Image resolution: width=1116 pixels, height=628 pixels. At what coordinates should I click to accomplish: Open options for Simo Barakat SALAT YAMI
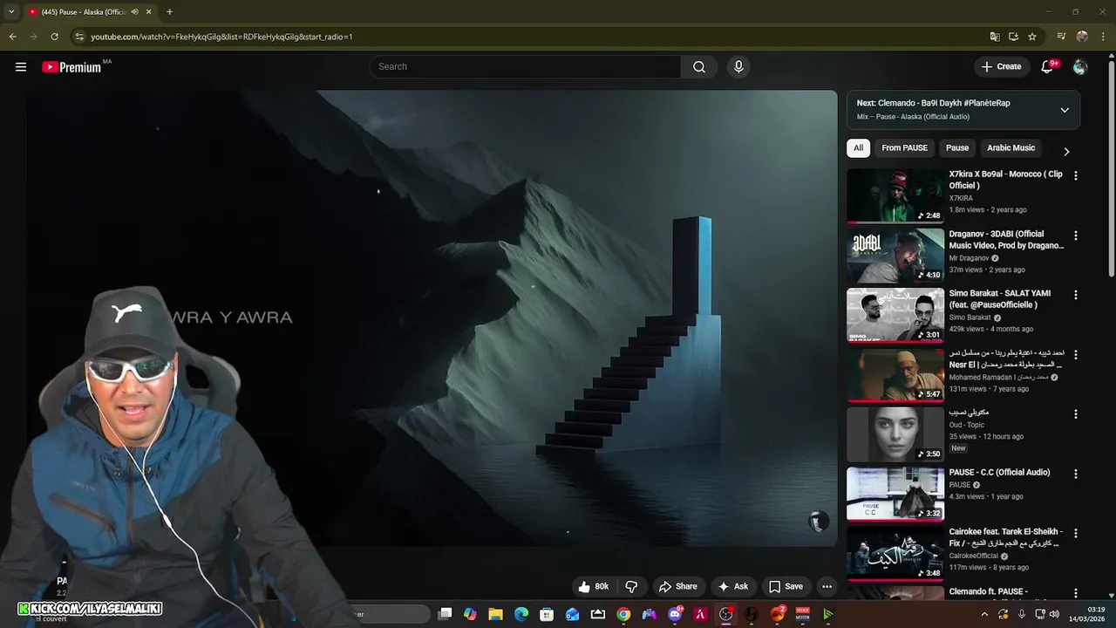[x=1075, y=295]
